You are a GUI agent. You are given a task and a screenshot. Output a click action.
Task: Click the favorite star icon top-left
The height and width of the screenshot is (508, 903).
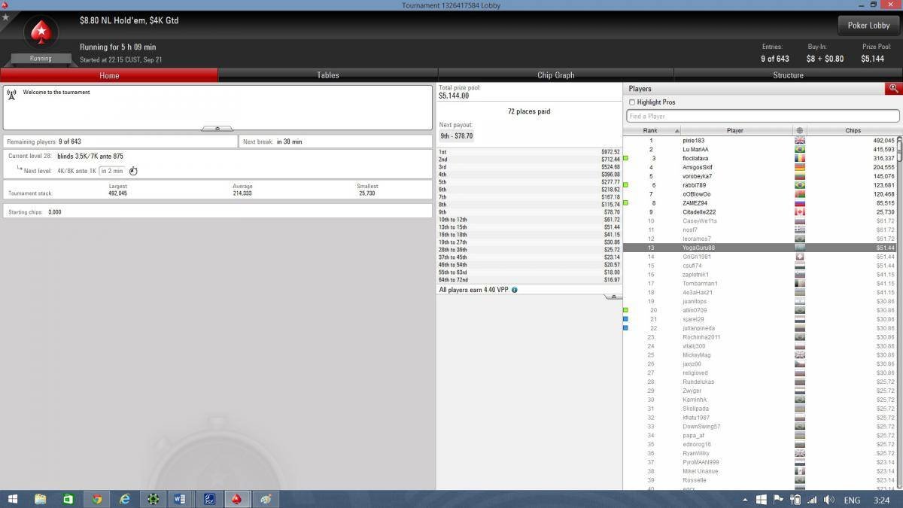point(5,17)
